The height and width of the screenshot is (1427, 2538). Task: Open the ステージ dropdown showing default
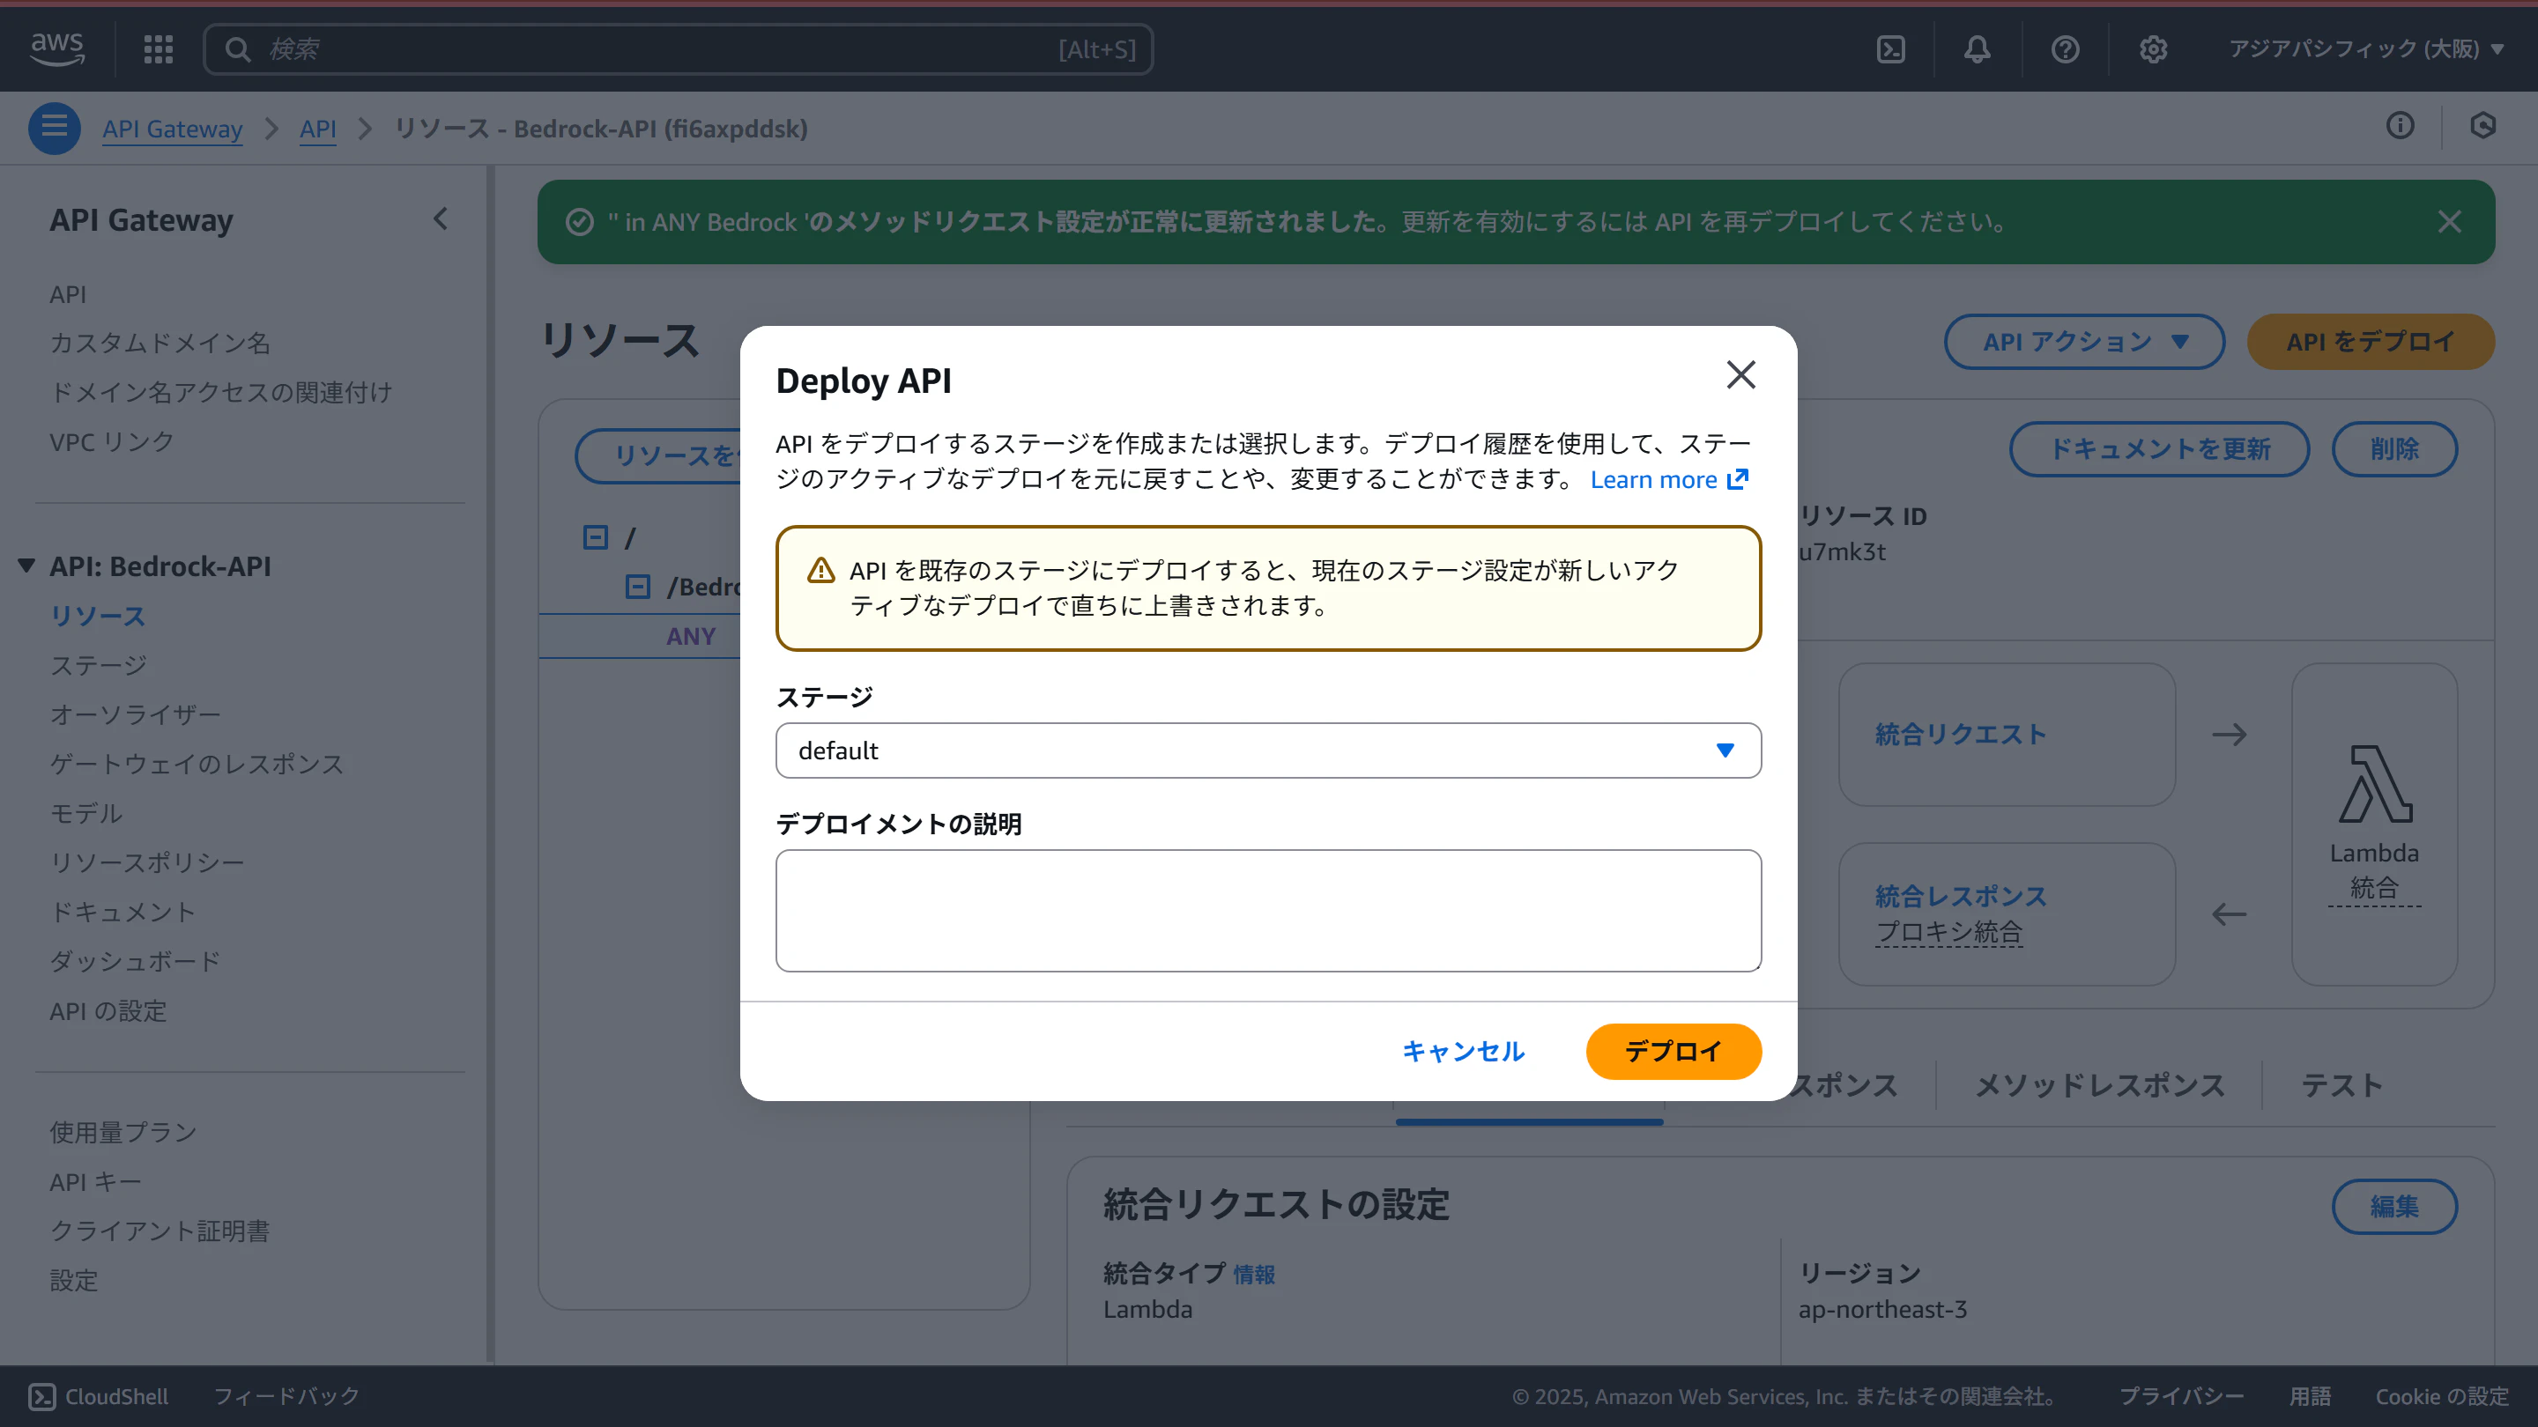point(1268,750)
